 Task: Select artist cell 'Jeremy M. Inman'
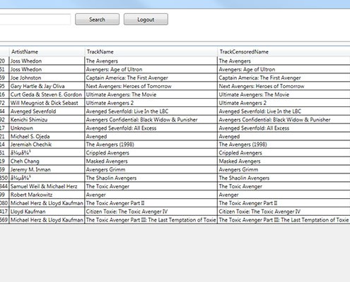47,169
